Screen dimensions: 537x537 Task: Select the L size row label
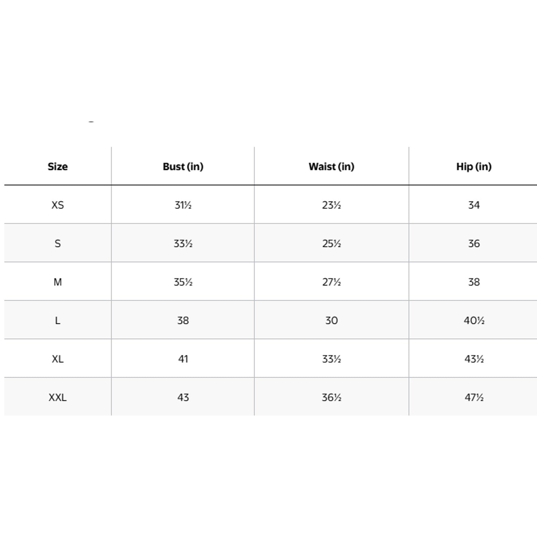[x=58, y=321]
